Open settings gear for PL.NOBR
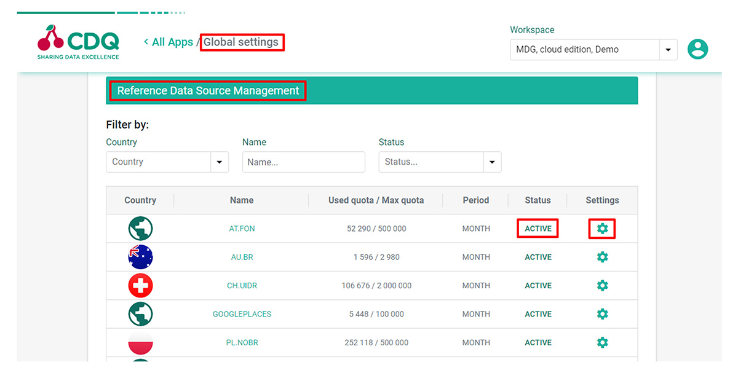The width and height of the screenshot is (738, 373). [x=602, y=342]
